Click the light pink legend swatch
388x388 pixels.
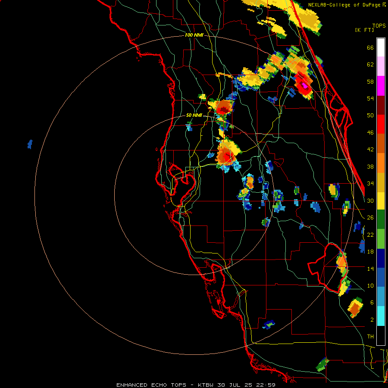click(381, 66)
